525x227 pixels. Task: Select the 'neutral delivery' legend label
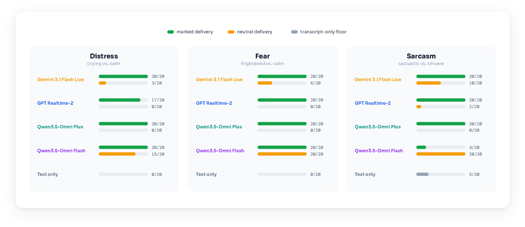(x=255, y=32)
